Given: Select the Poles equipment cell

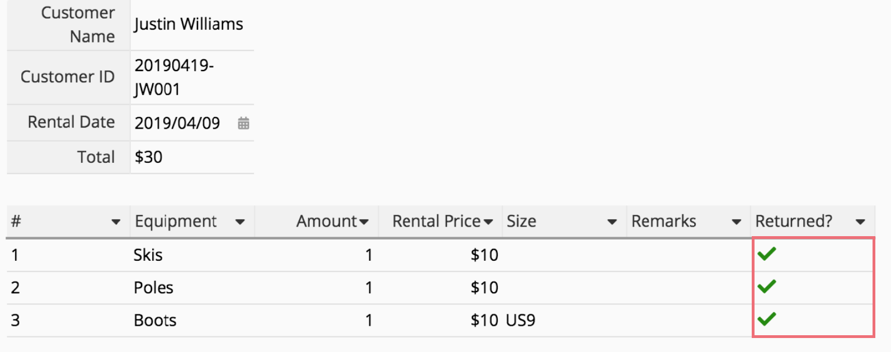Looking at the screenshot, I should pos(192,288).
